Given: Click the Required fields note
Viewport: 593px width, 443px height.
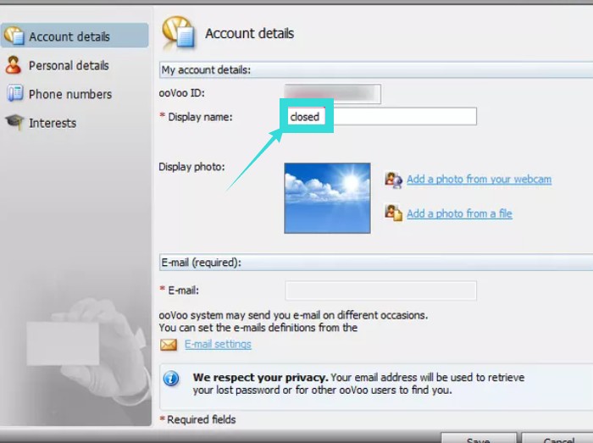Looking at the screenshot, I should tap(197, 419).
